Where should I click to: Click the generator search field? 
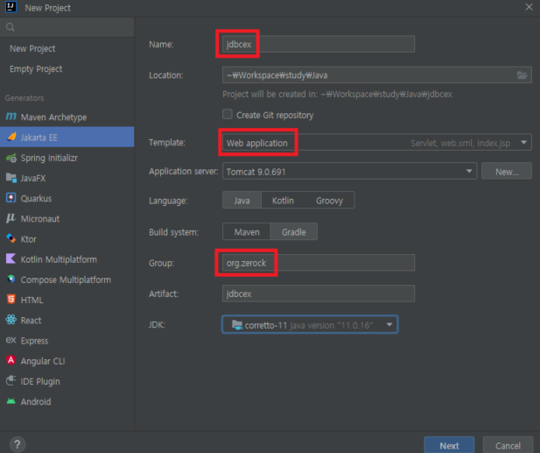point(67,27)
